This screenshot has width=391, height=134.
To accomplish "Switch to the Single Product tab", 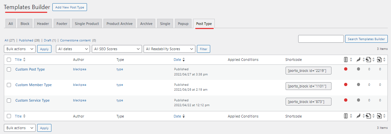I will (x=87, y=24).
